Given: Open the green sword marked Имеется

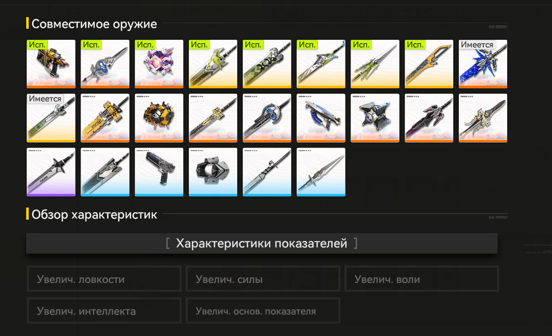Looking at the screenshot, I should click(x=51, y=118).
